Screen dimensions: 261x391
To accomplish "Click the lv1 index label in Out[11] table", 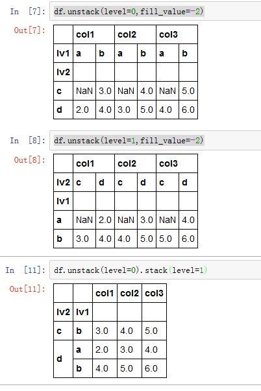I will tap(82, 312).
